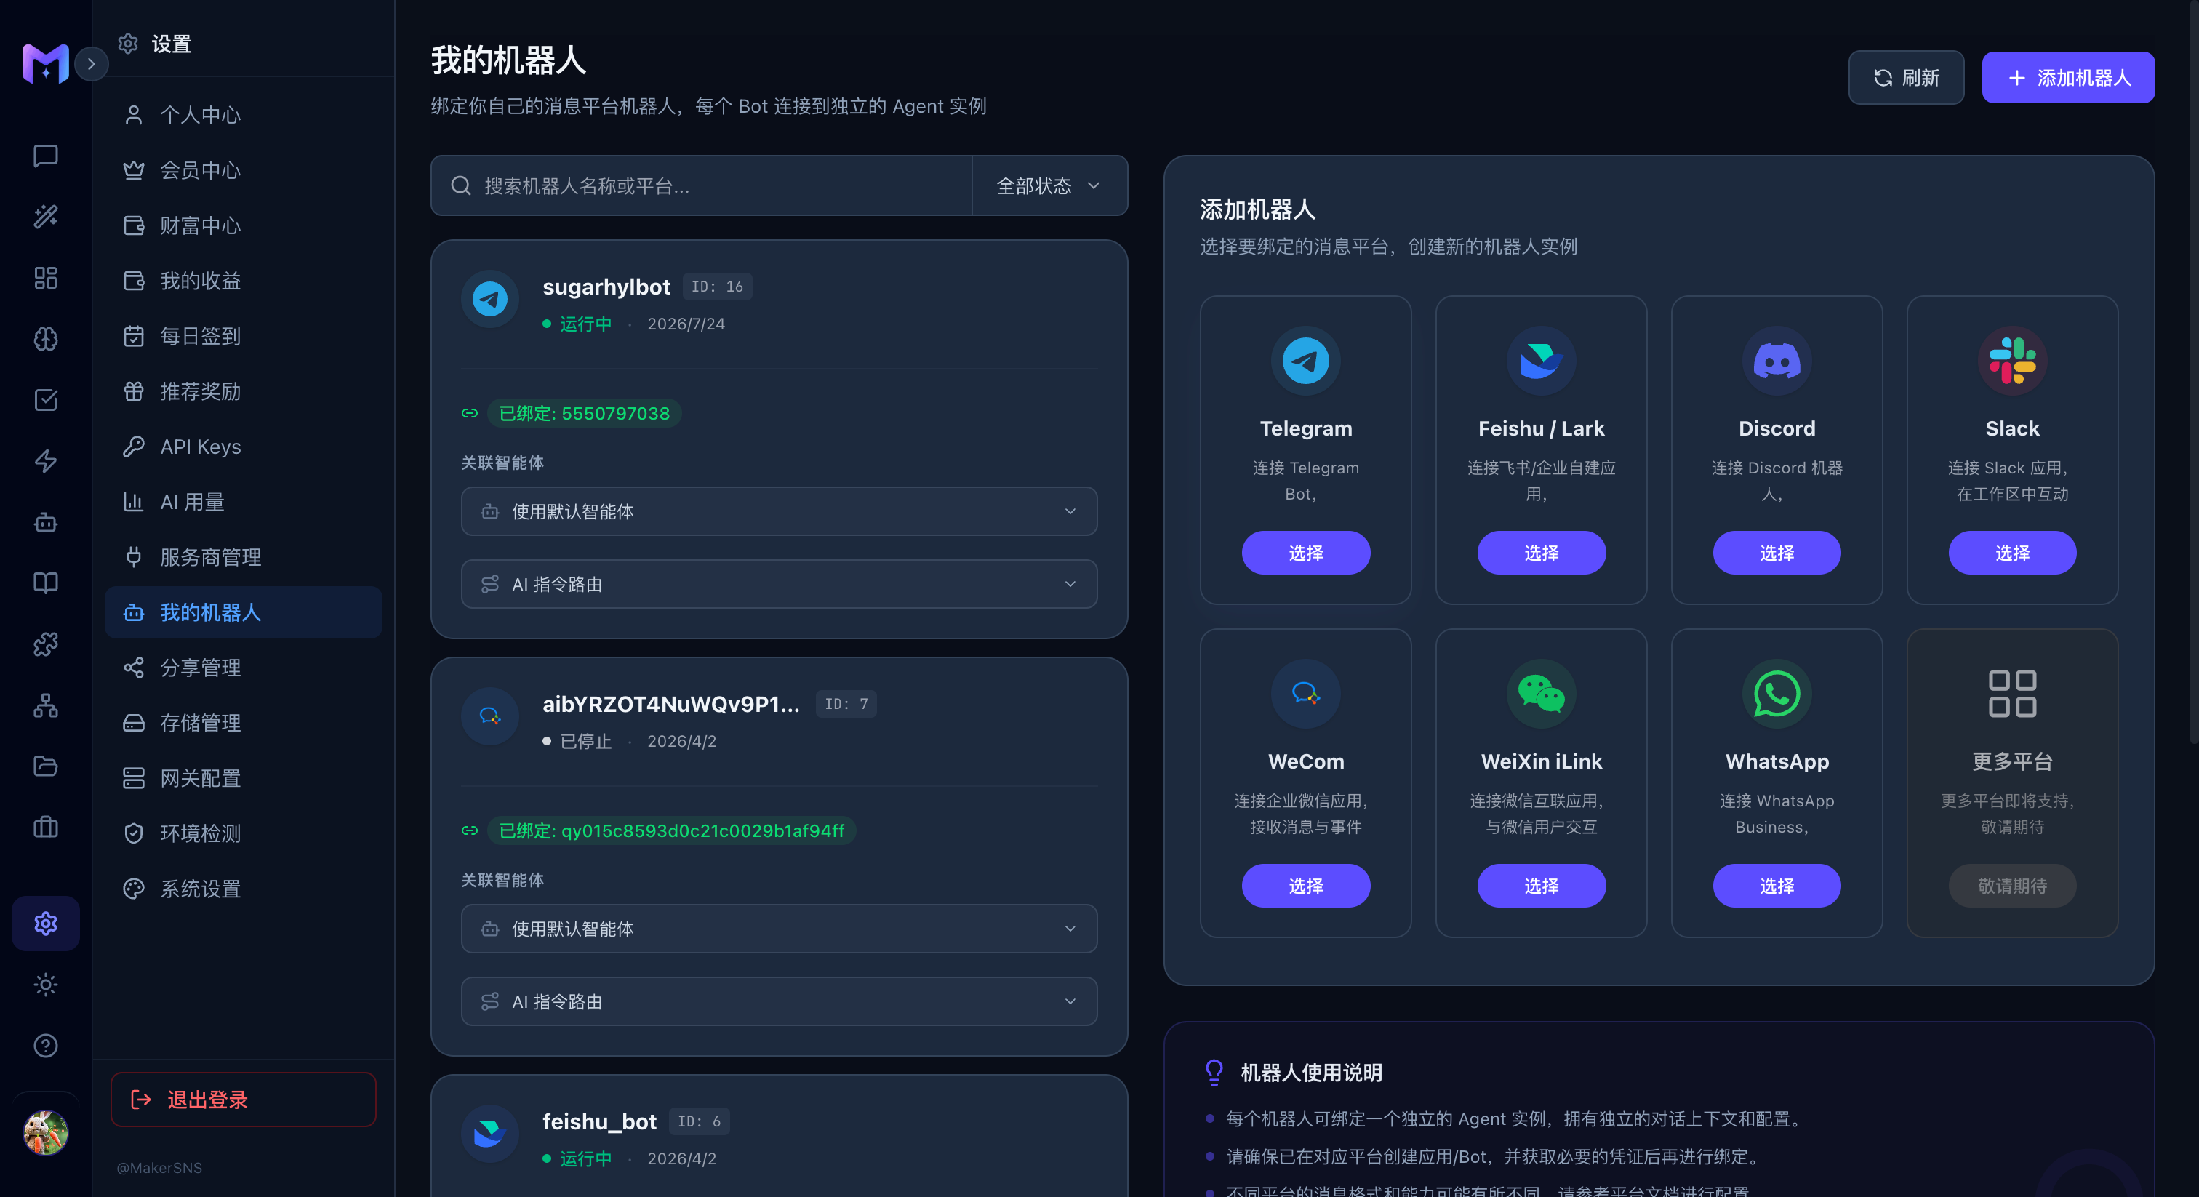The image size is (2199, 1197).
Task: Open 会员中心 in the settings menu
Action: [244, 170]
